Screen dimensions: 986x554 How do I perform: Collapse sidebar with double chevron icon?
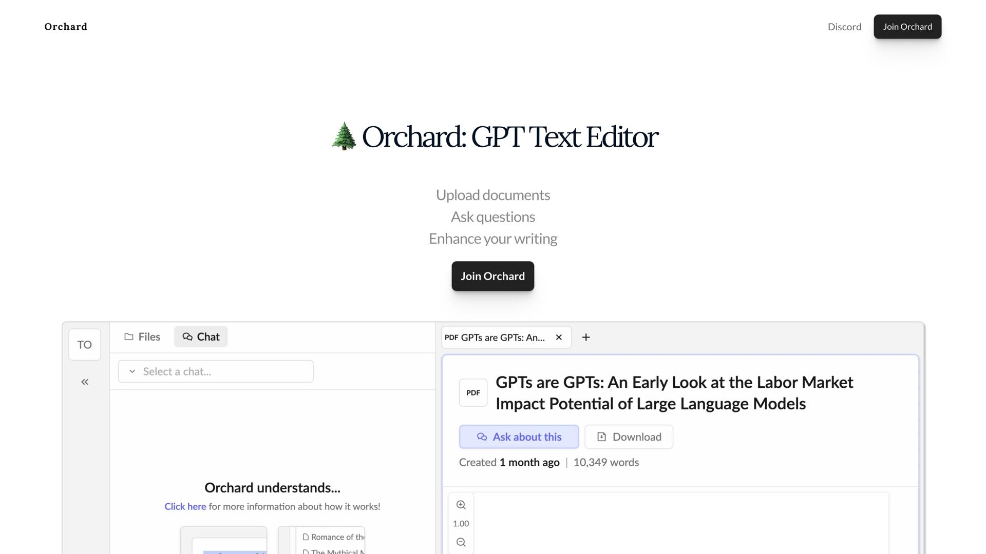(x=85, y=382)
